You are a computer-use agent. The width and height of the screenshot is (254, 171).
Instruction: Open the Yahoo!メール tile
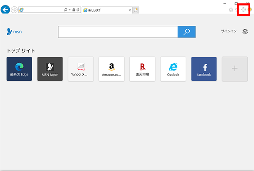(x=81, y=69)
